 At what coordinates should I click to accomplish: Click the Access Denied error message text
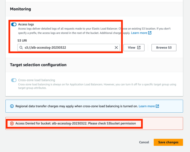76,123
